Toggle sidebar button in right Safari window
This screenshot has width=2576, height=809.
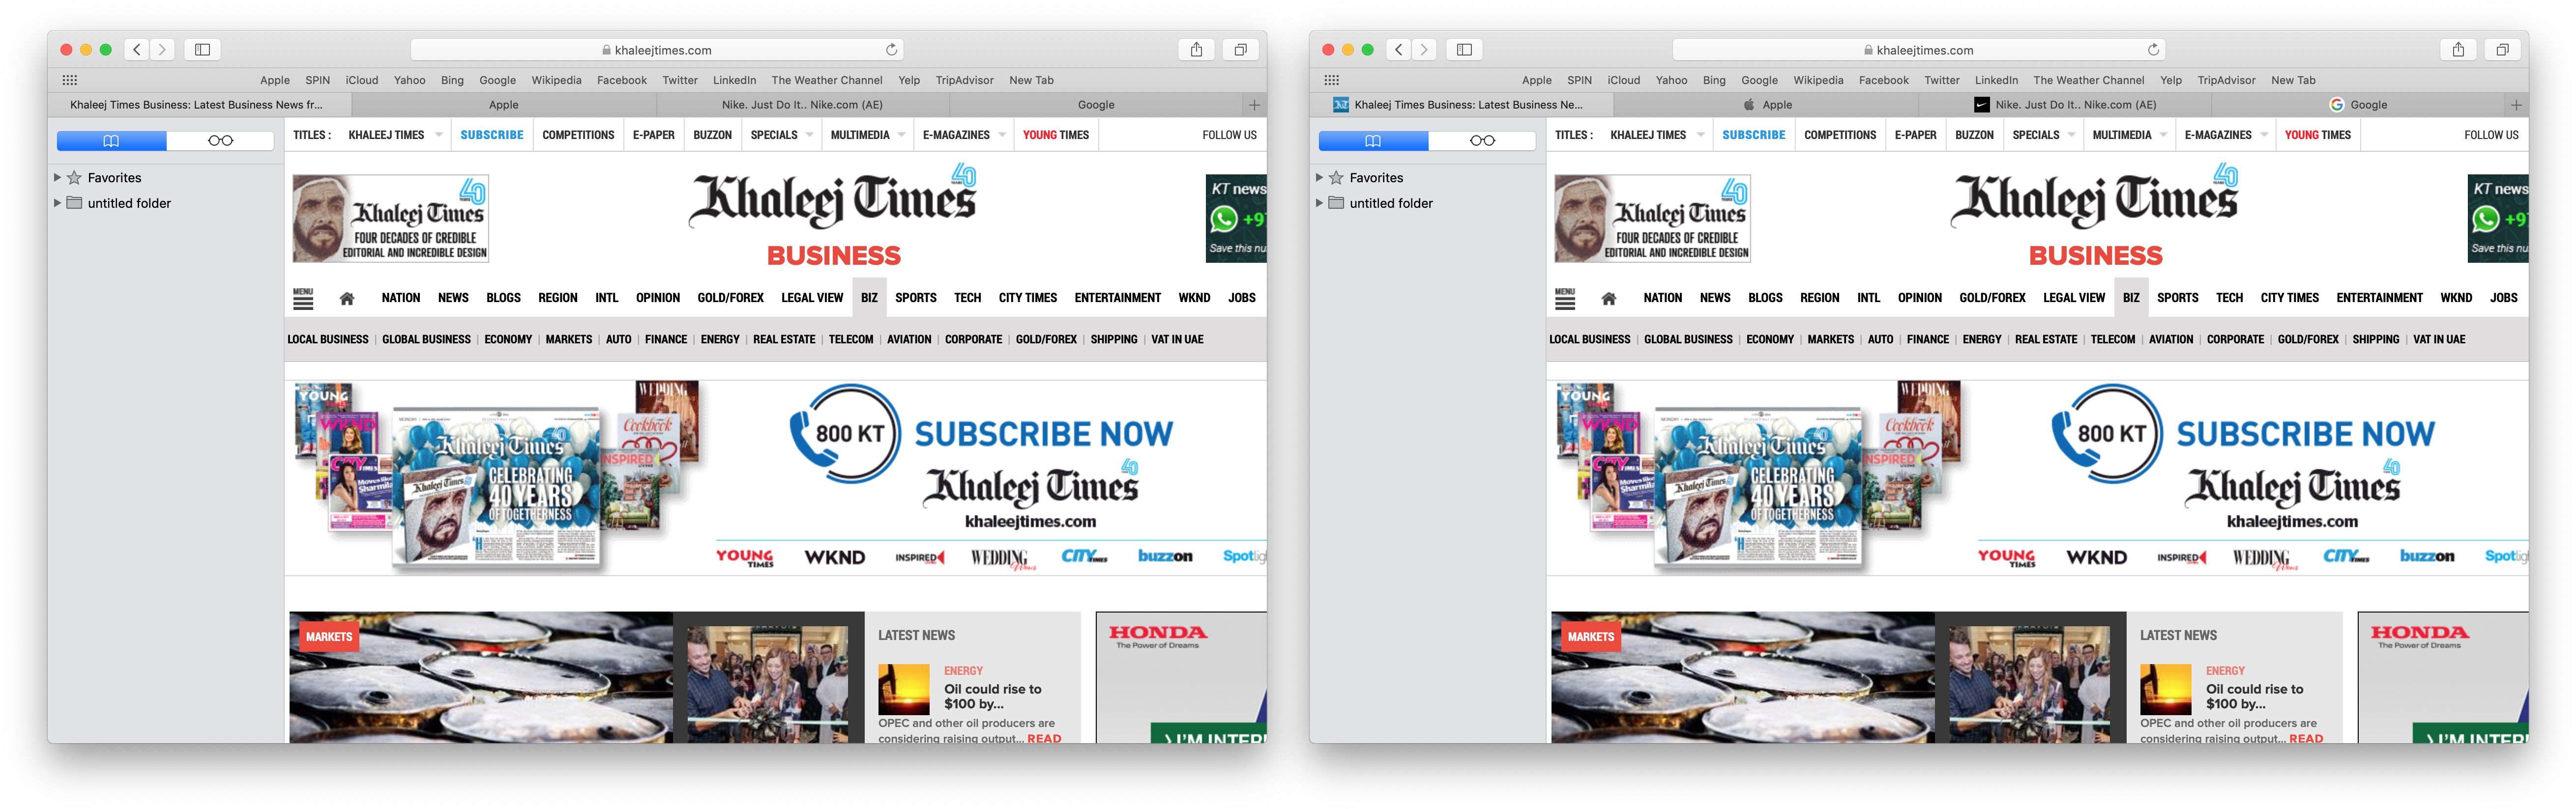coord(1464,49)
